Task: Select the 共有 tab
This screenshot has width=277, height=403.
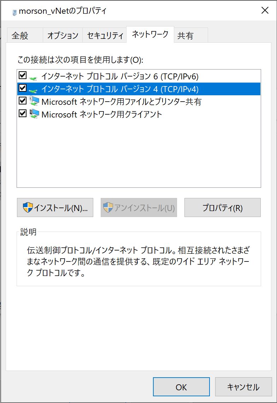Action: click(x=185, y=36)
